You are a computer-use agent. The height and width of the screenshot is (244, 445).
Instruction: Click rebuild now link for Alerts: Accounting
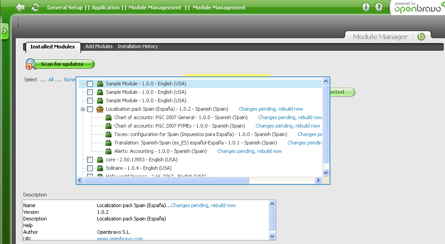269,151
